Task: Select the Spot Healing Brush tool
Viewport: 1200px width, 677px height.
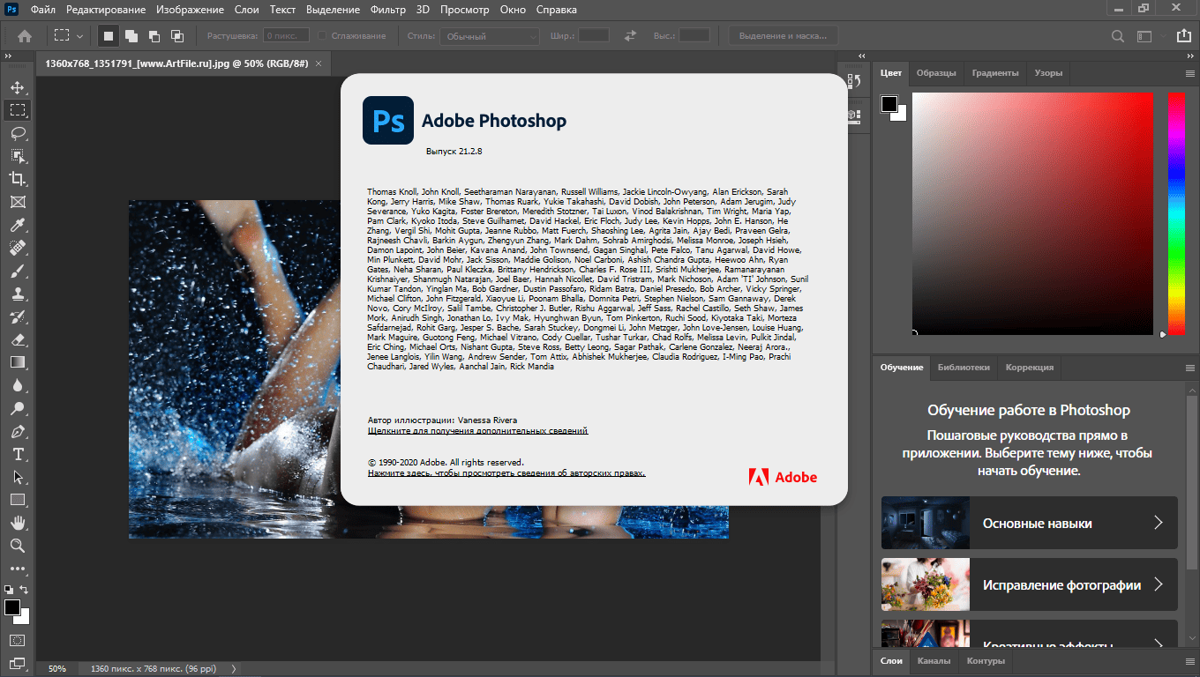Action: tap(18, 248)
